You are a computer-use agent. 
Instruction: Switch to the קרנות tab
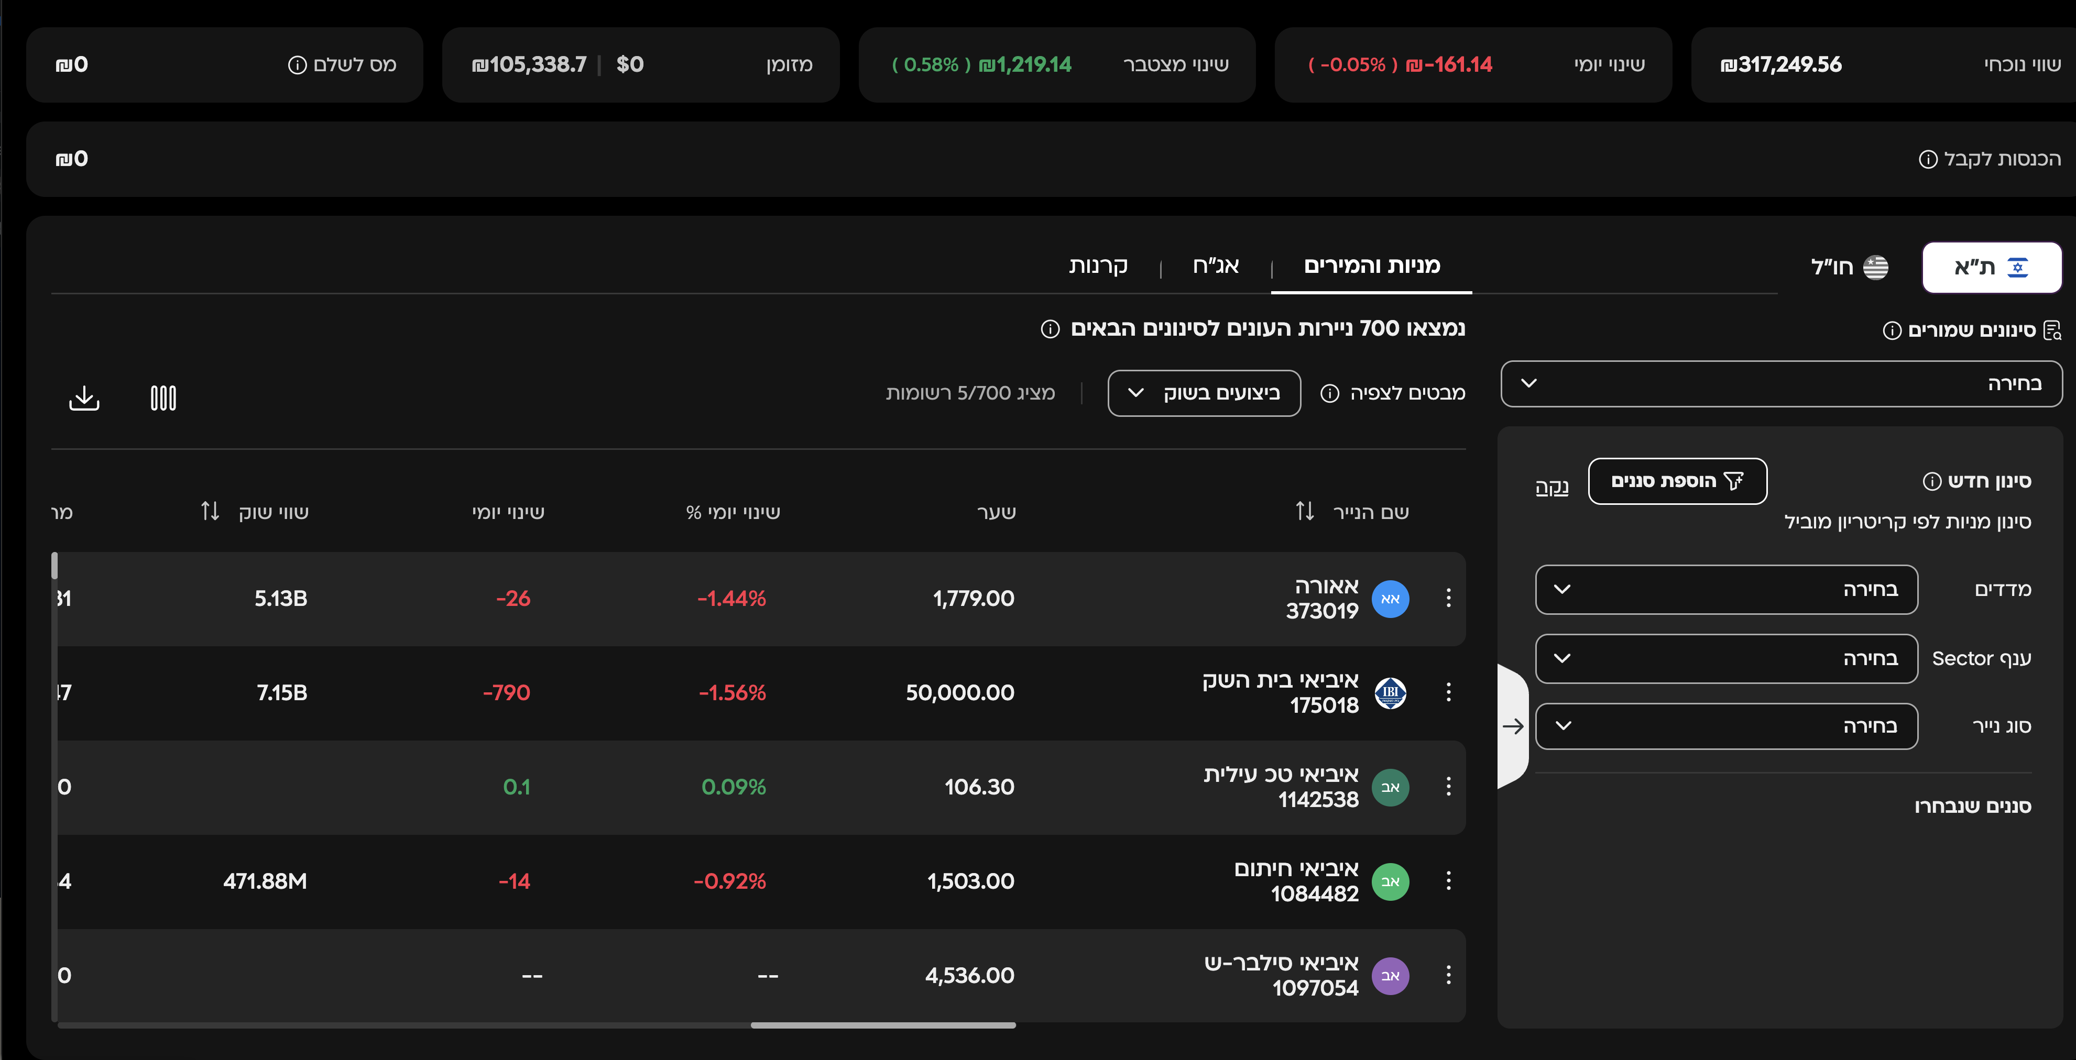tap(1098, 265)
